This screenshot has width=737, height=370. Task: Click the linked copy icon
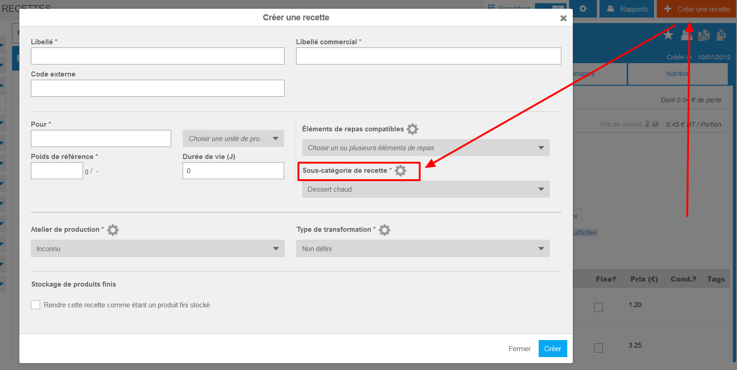(704, 35)
